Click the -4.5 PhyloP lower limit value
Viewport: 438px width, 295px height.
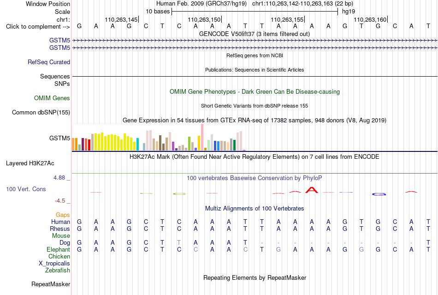tap(60, 201)
